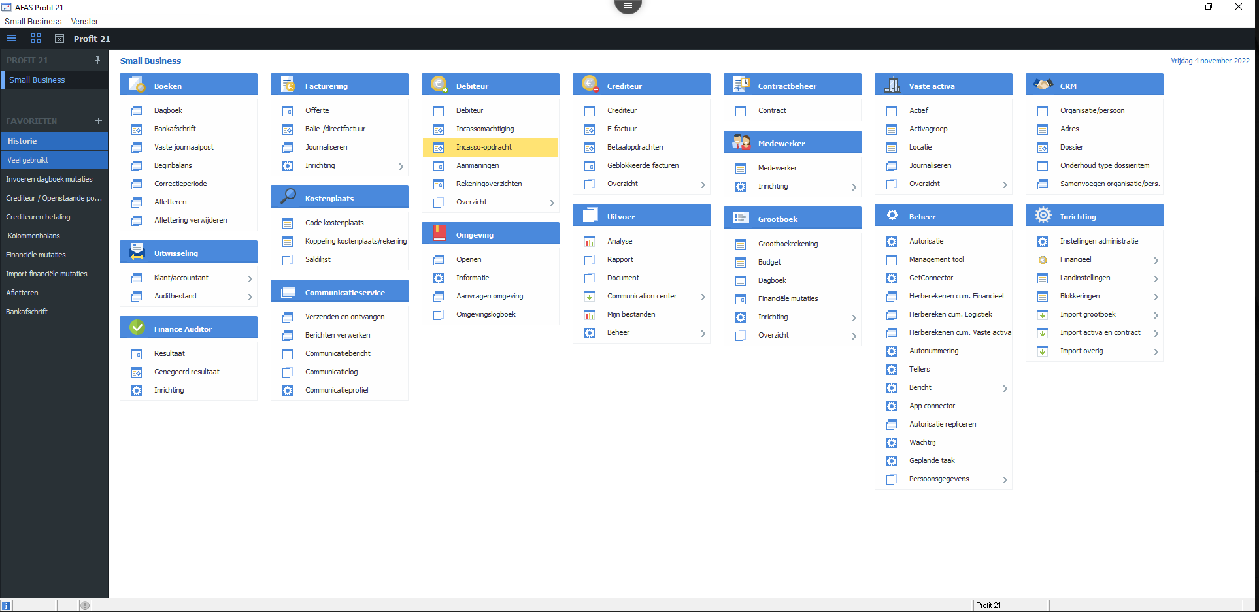Switch to the Veel gebruikt tab

point(28,160)
